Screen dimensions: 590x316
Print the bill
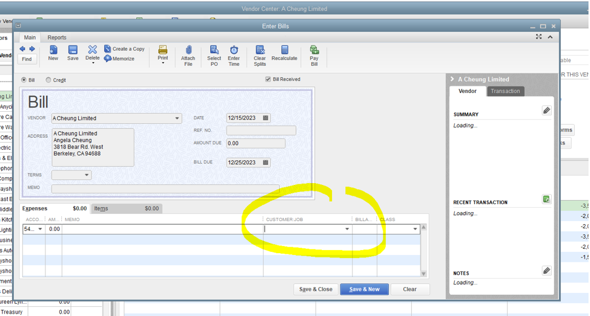163,53
